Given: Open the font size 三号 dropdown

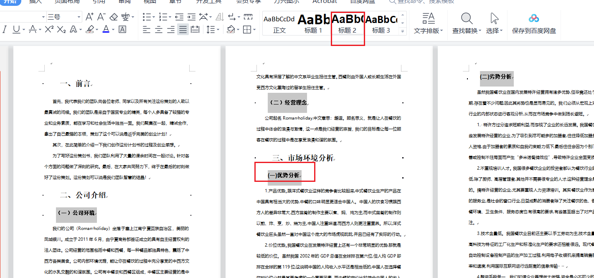Looking at the screenshot, I should click(79, 17).
